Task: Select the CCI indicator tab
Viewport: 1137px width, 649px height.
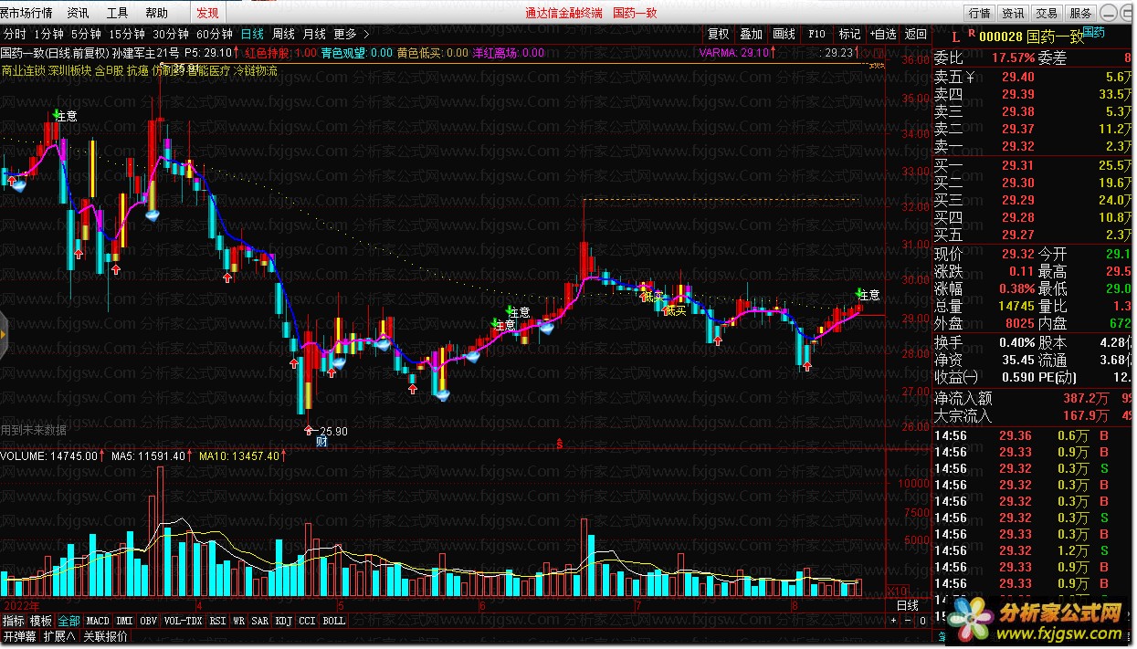Action: point(308,620)
